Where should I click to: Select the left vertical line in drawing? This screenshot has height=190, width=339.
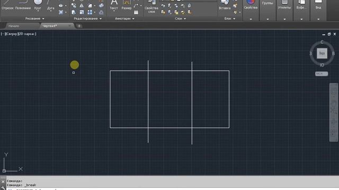(148, 101)
